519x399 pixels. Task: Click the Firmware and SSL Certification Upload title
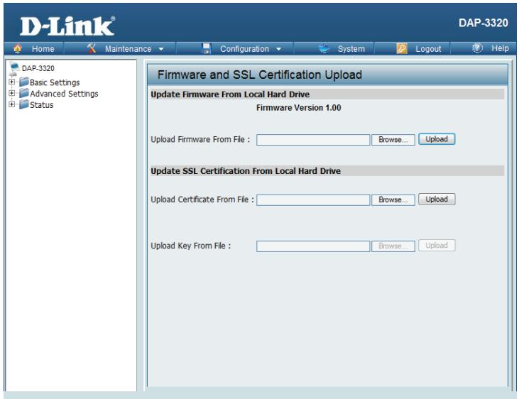(260, 75)
